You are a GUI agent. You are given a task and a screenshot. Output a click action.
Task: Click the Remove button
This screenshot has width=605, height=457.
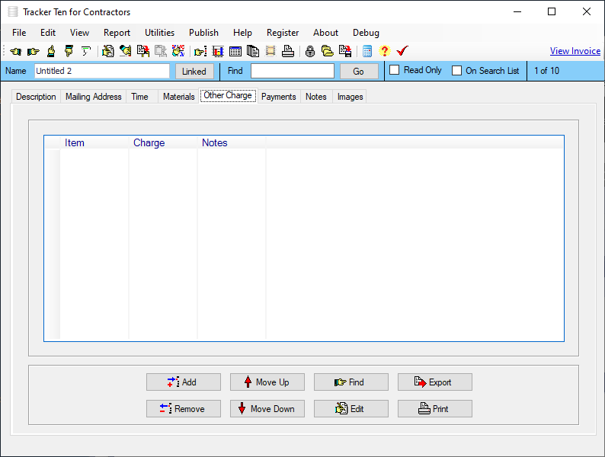(184, 408)
